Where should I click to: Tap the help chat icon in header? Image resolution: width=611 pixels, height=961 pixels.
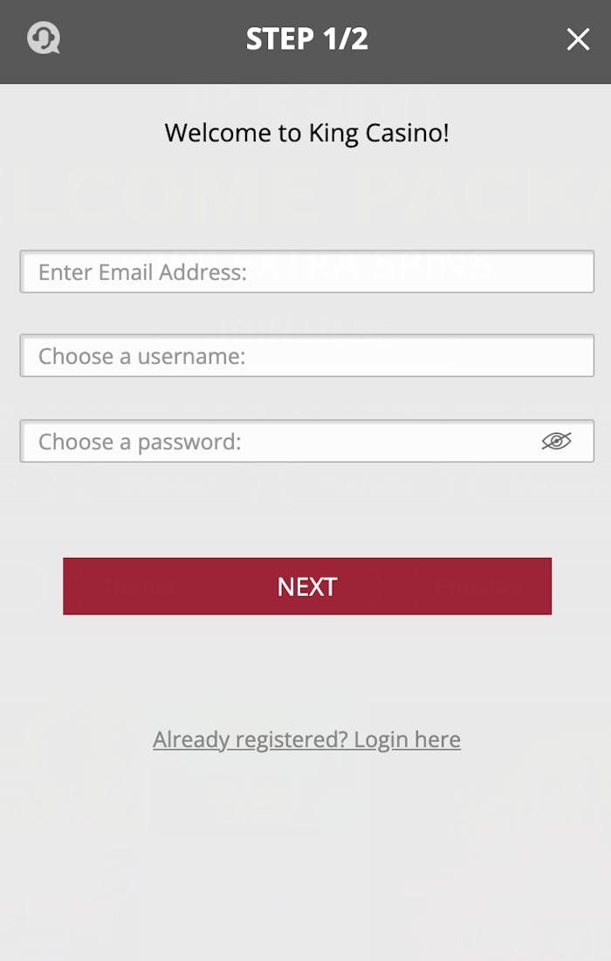43,39
